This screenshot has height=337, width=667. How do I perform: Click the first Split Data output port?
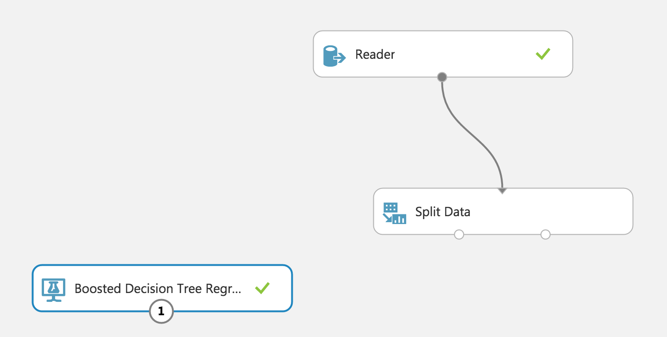tap(459, 235)
